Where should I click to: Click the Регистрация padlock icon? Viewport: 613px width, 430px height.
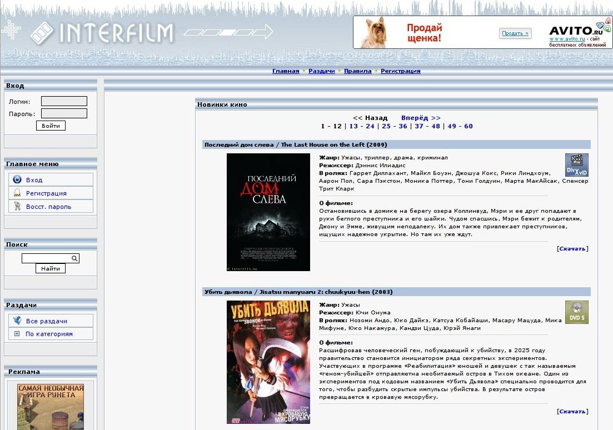(17, 193)
